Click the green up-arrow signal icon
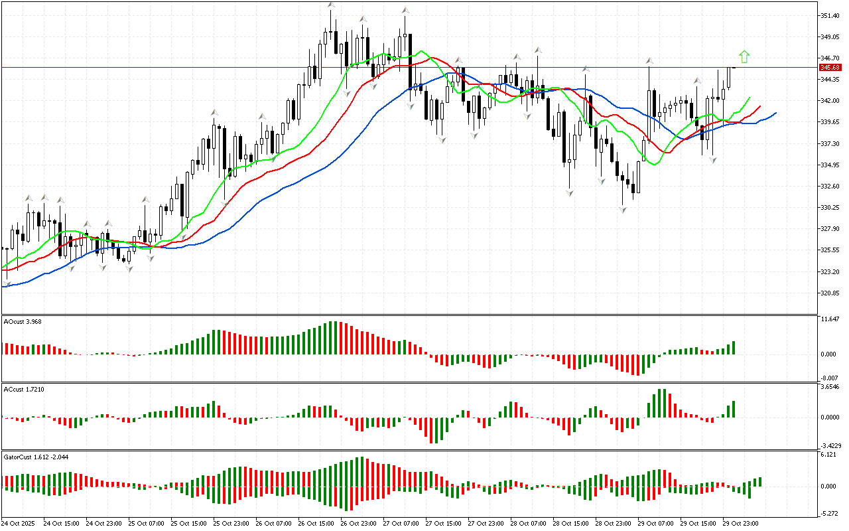The height and width of the screenshot is (531, 849). (744, 57)
